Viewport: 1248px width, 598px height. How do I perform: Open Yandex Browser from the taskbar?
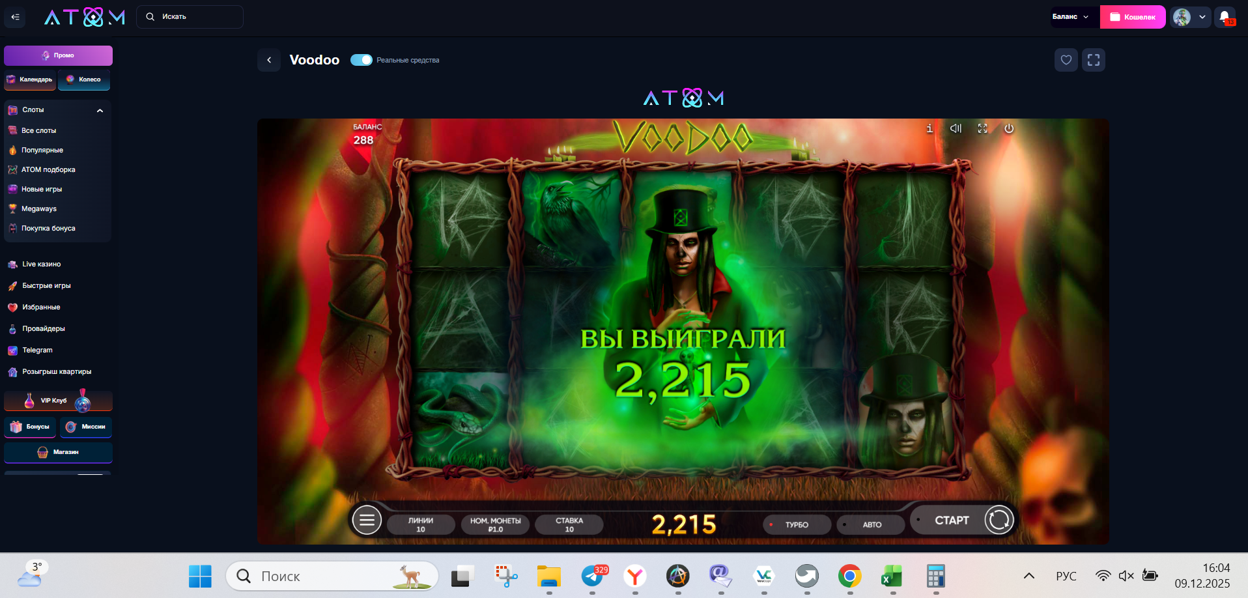[635, 576]
